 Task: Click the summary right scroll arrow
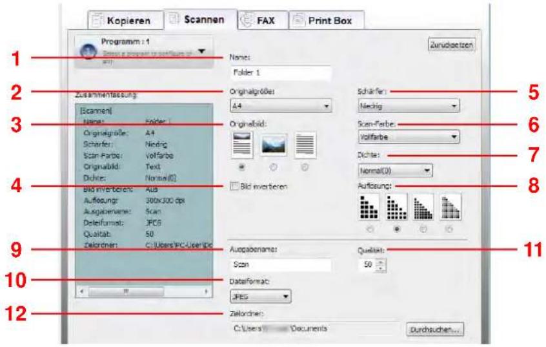pos(207,291)
